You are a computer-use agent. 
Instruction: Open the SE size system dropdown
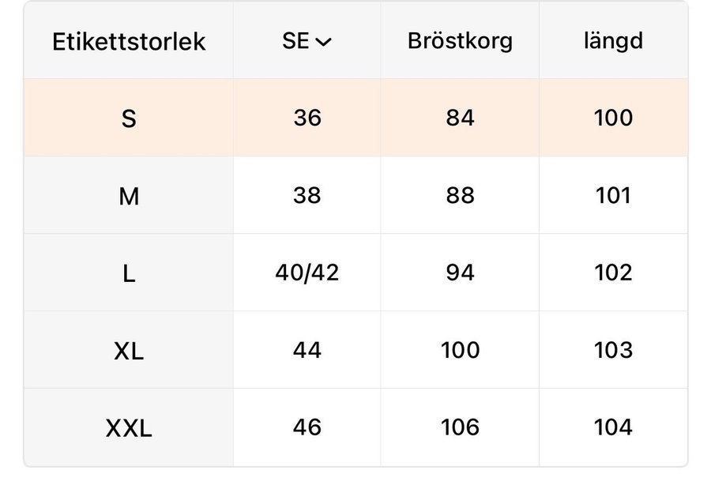(307, 41)
